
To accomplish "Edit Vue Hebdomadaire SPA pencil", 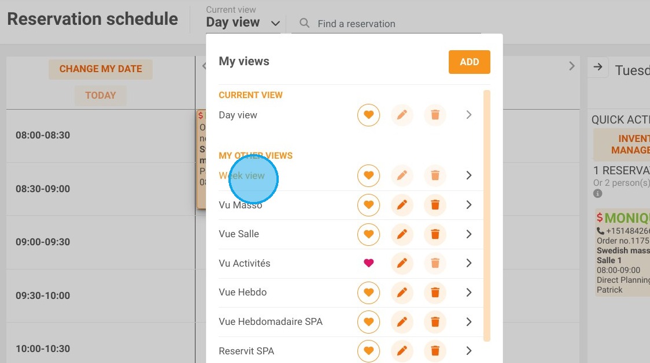I will pos(402,321).
